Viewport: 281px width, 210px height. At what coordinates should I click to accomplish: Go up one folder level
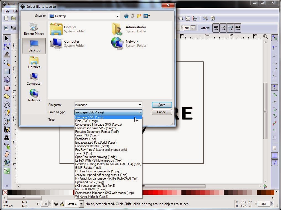pyautogui.click(x=132, y=16)
